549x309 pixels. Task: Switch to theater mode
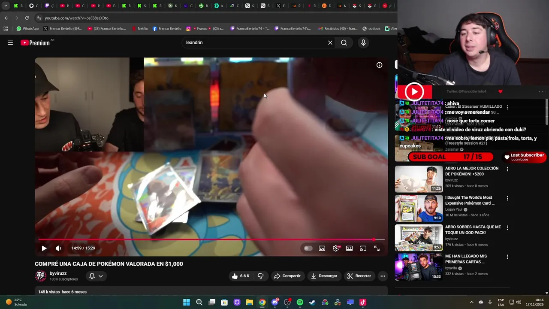(350, 248)
